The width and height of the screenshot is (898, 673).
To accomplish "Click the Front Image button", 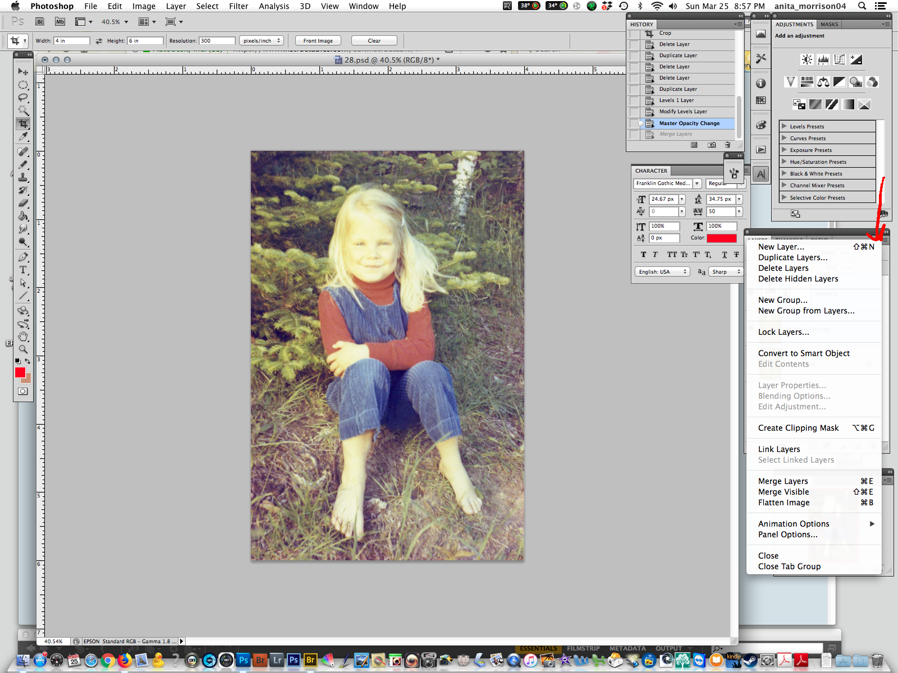I will click(x=318, y=40).
